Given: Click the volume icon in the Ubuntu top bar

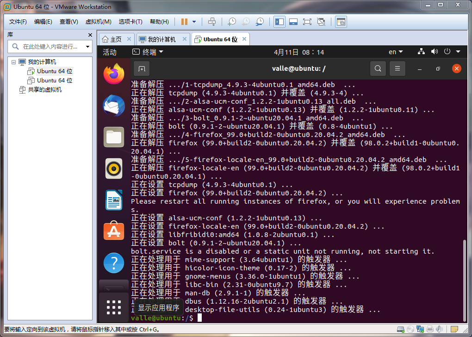Looking at the screenshot, I should (434, 52).
